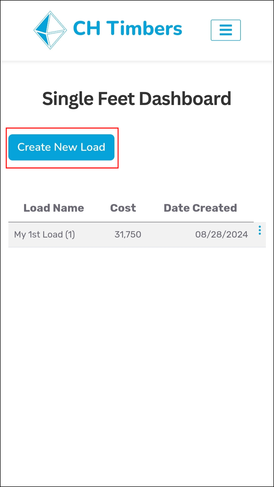Click the word Name in the first column header

[x=68, y=208]
